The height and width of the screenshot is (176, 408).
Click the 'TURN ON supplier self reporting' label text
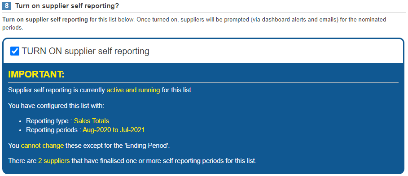[x=85, y=52]
